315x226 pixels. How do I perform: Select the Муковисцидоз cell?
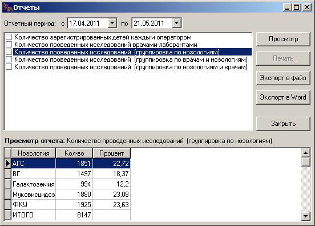[33, 195]
